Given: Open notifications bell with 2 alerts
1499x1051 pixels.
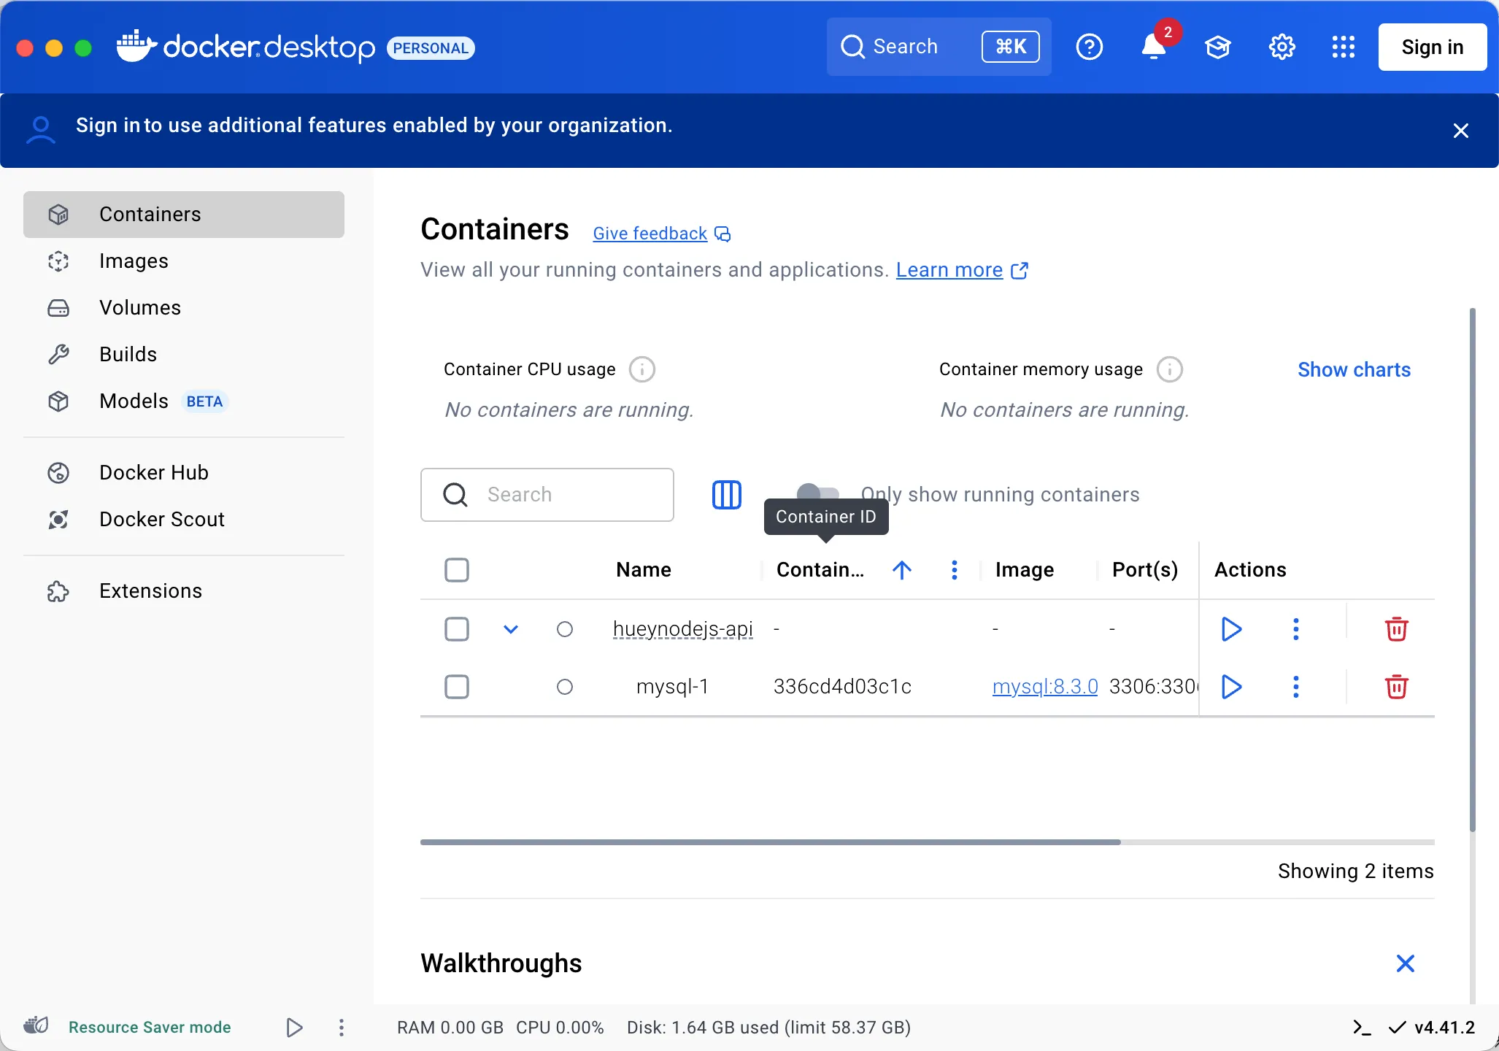Looking at the screenshot, I should click(x=1155, y=47).
